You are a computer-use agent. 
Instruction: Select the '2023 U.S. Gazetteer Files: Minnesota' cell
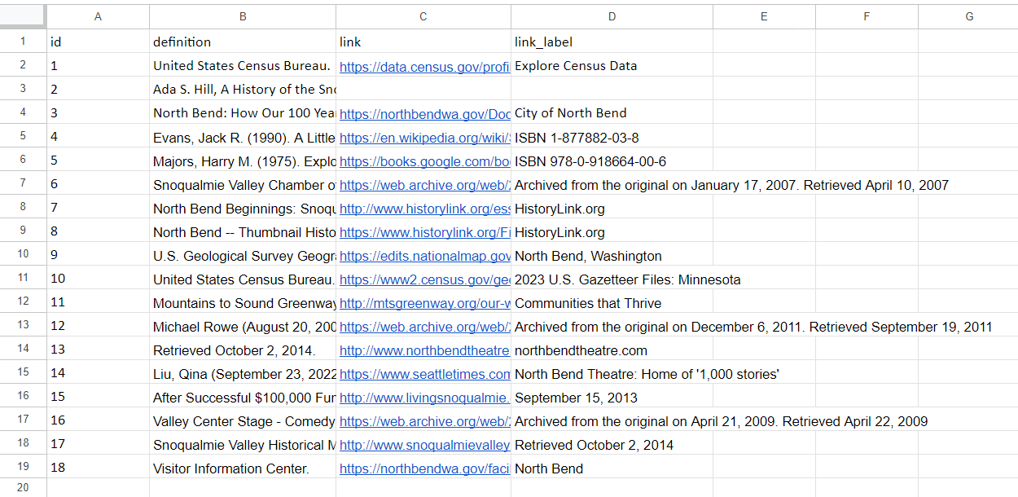(612, 279)
